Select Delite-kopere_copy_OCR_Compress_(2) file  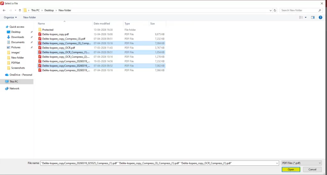[x=101, y=57]
